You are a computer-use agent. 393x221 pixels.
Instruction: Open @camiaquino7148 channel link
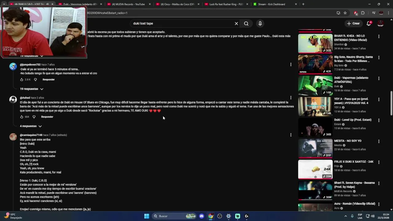click(31, 135)
